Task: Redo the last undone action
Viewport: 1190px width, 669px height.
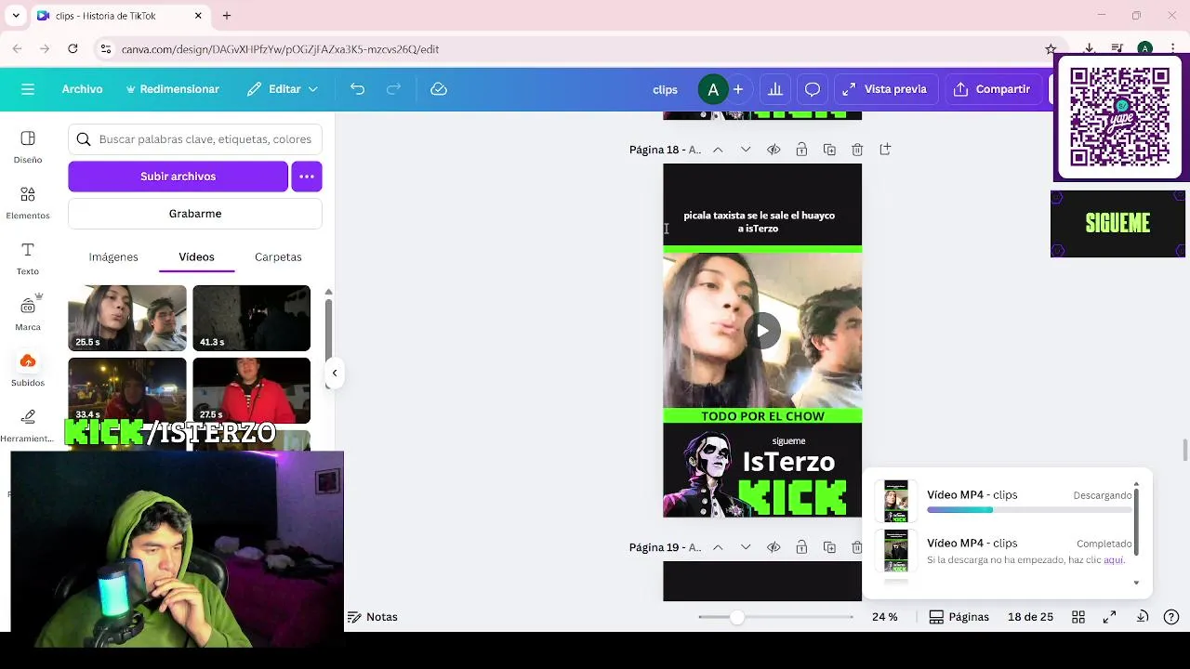Action: tap(393, 89)
